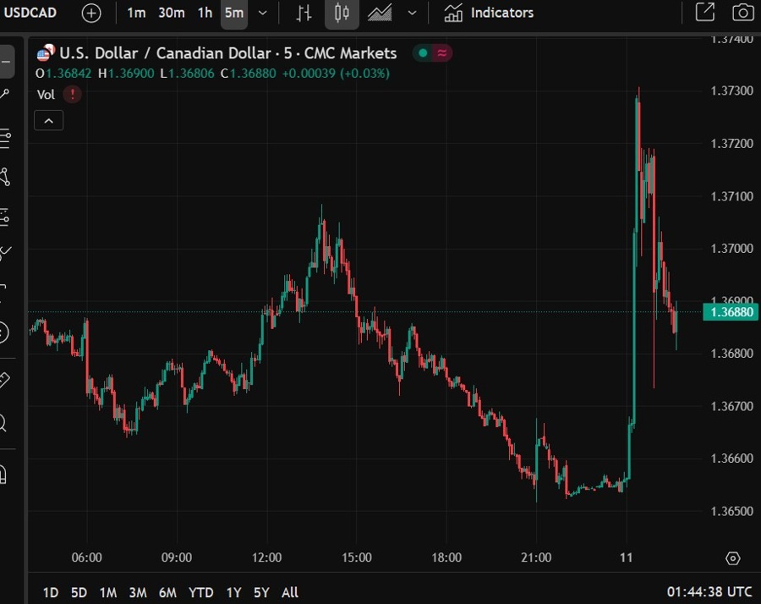
Task: Click the change value +0.00039 (+0.03%)
Action: tap(336, 74)
